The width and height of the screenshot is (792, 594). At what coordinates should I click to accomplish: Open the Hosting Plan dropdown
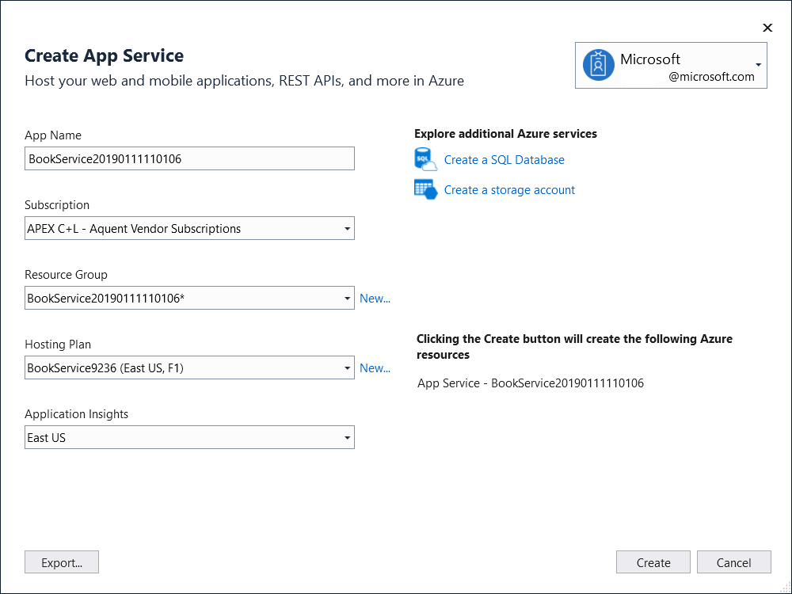point(347,367)
